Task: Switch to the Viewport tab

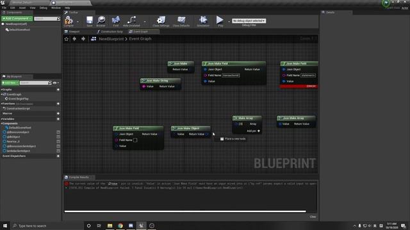Action: [x=72, y=31]
